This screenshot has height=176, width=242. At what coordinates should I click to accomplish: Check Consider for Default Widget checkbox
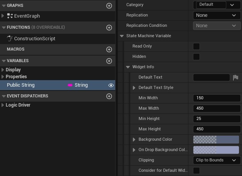[196, 170]
